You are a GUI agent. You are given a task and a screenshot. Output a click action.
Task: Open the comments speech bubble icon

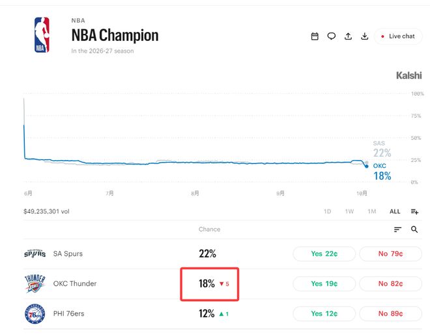[x=331, y=36]
